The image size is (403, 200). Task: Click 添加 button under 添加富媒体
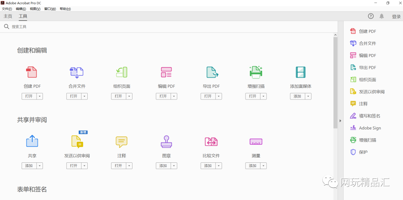298,96
